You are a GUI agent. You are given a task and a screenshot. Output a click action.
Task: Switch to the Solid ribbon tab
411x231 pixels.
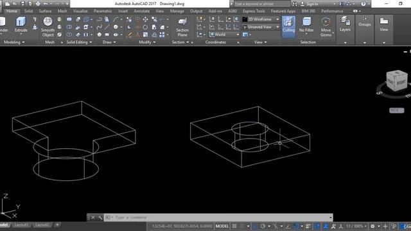click(28, 11)
